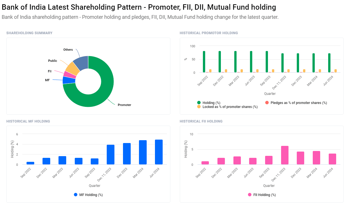Select the green Dec 2023 promoter holding bar
Image resolution: width=347 pixels, height=204 pixels.
pos(298,63)
